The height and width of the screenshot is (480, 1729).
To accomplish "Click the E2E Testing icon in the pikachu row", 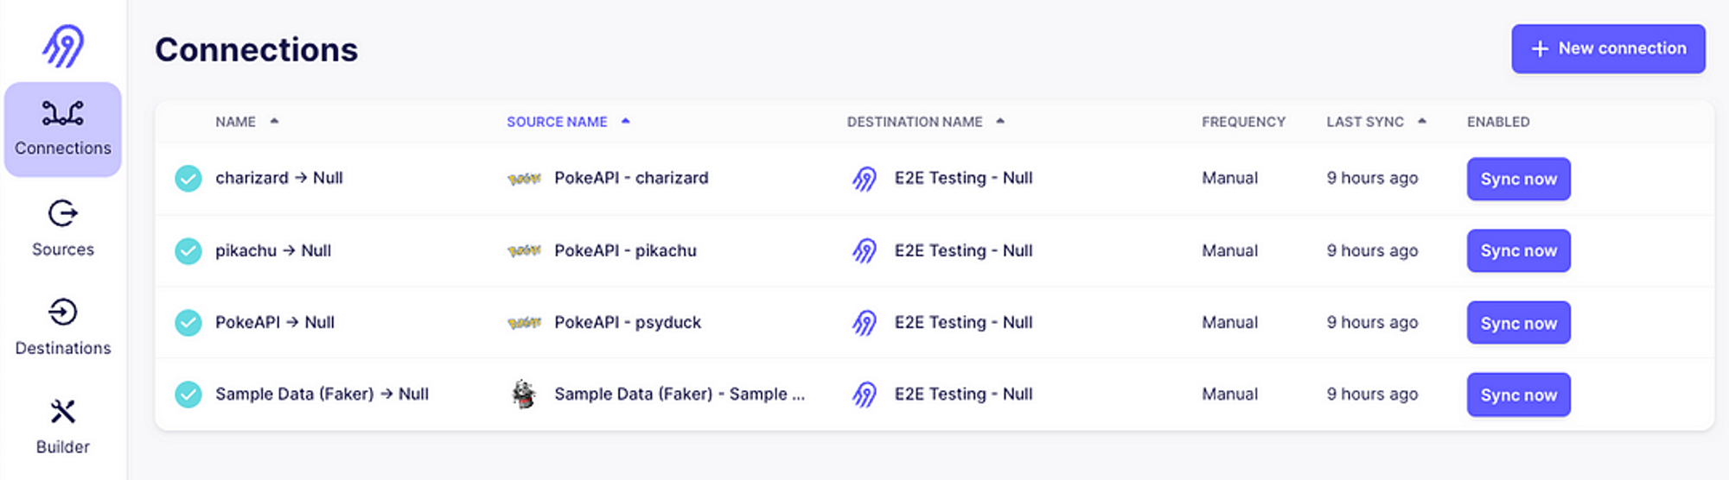I will pyautogui.click(x=864, y=251).
